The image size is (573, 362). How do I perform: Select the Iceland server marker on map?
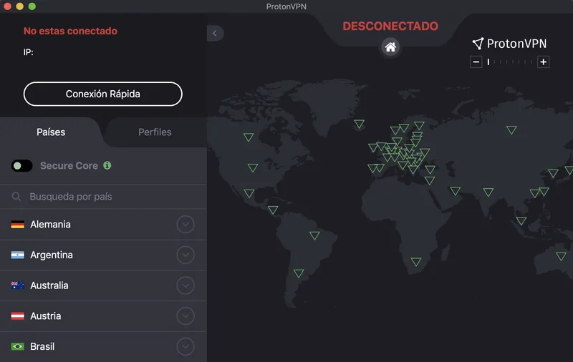coord(360,124)
